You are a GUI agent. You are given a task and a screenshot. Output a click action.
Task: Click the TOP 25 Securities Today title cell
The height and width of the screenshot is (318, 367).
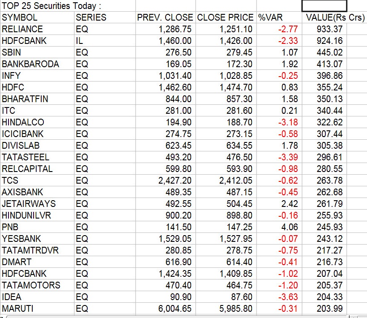(x=51, y=6)
